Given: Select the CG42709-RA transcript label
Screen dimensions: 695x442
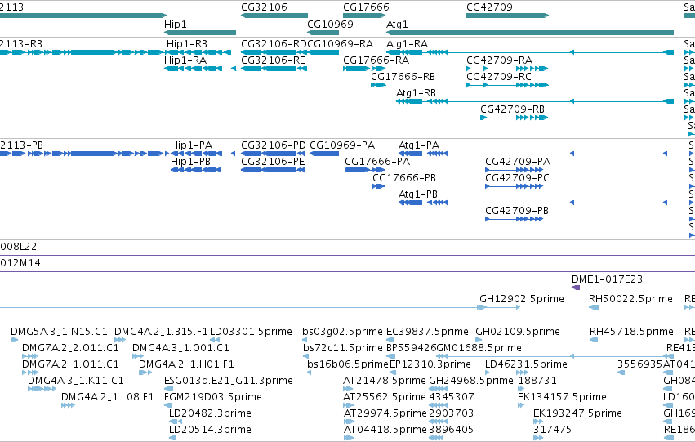Looking at the screenshot, I should pos(499,60).
